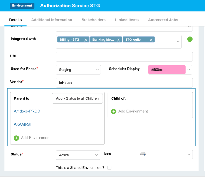Toggle the Shared Environment checkbox
The height and width of the screenshot is (178, 205).
click(x=109, y=168)
